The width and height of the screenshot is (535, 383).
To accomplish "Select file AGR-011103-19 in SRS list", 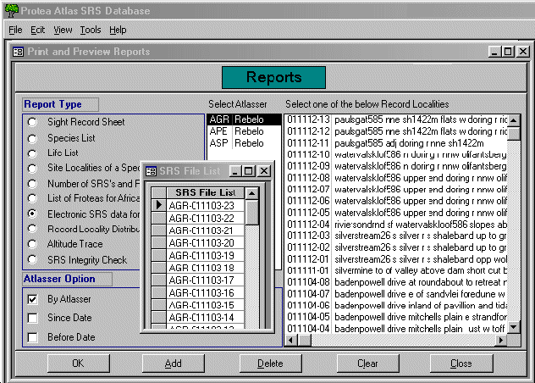I will [x=205, y=255].
